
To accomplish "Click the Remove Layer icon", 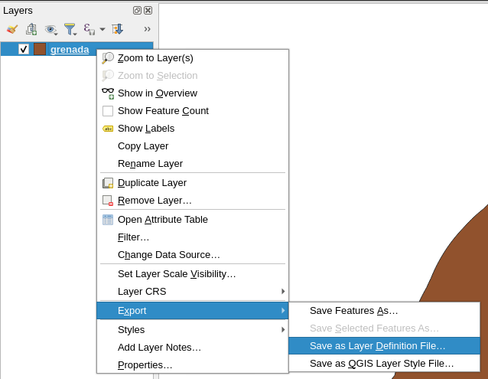I will 108,201.
